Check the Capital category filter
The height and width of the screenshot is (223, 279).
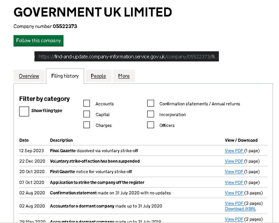coord(87,114)
